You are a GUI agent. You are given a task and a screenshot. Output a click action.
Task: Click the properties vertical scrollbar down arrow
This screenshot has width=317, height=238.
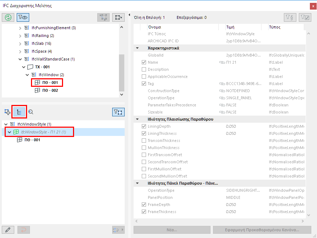[308, 215]
